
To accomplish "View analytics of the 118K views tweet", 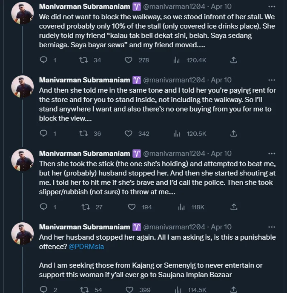I will tap(182, 207).
